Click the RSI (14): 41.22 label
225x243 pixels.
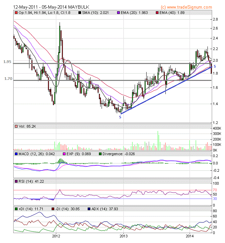[31, 181]
